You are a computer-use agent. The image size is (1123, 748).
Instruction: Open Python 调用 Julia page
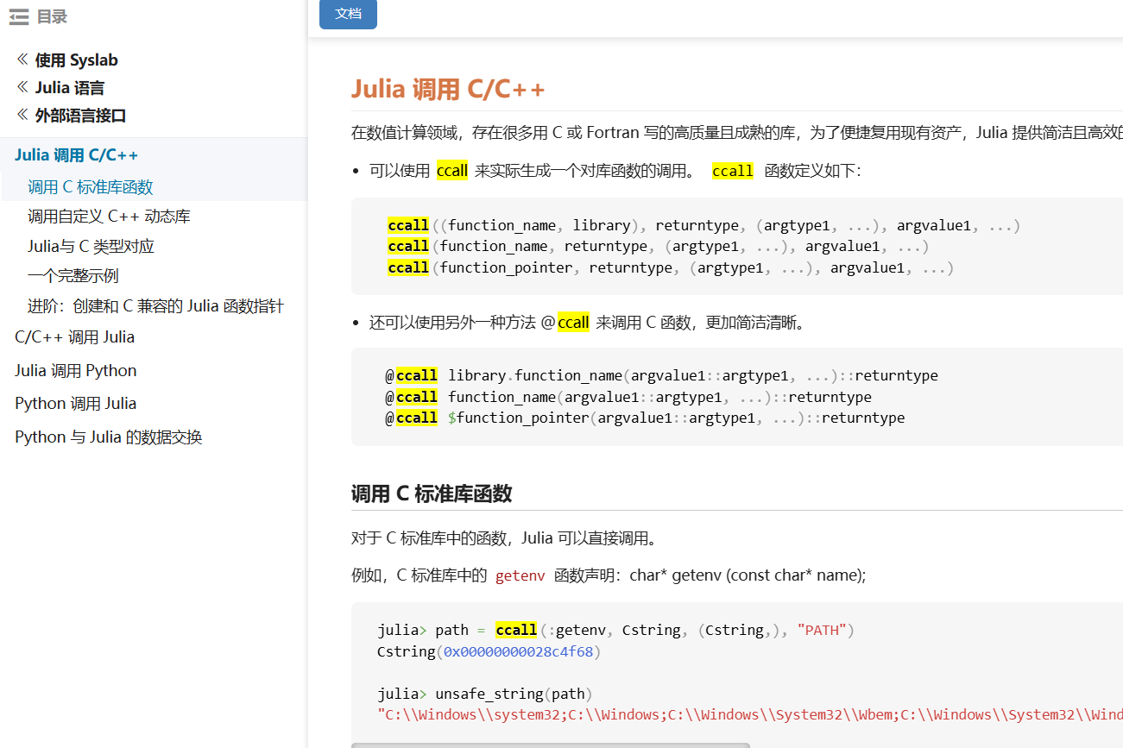coord(75,404)
